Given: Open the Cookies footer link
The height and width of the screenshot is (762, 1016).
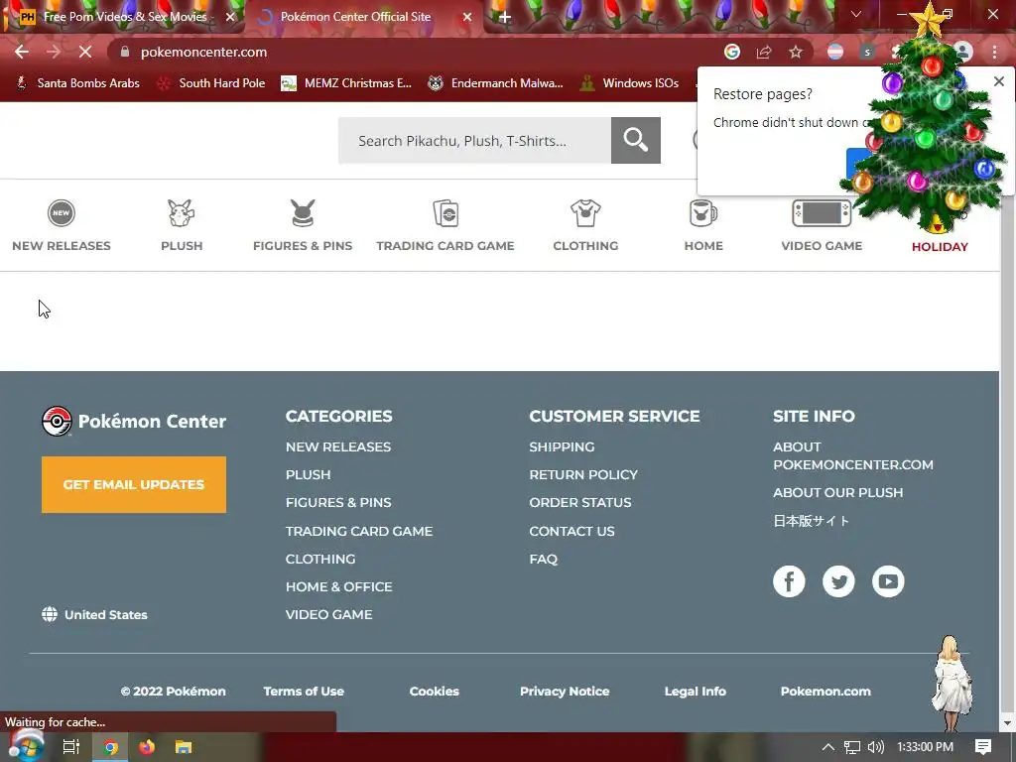Looking at the screenshot, I should point(435,692).
